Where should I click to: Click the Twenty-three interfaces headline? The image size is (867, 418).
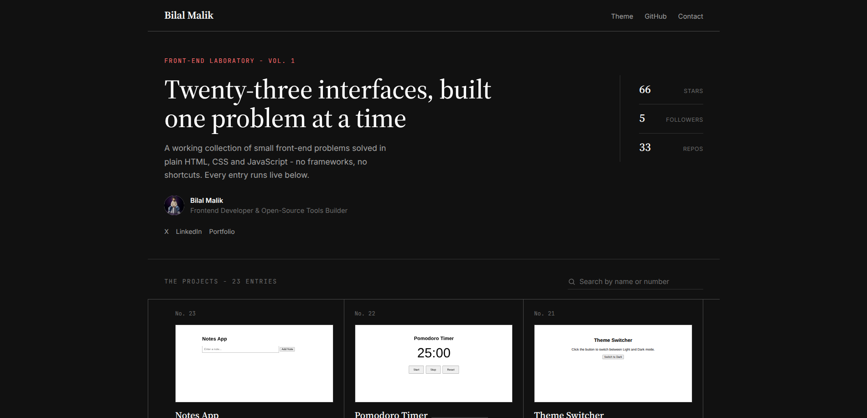(x=328, y=104)
